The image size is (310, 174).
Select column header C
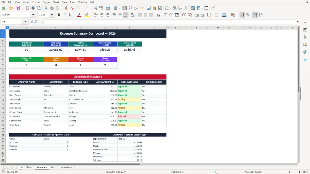click(x=56, y=28)
